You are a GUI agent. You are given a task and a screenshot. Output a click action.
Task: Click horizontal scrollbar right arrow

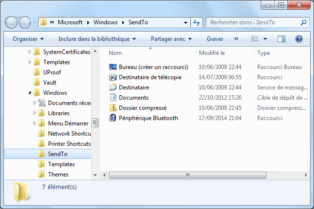pyautogui.click(x=306, y=175)
